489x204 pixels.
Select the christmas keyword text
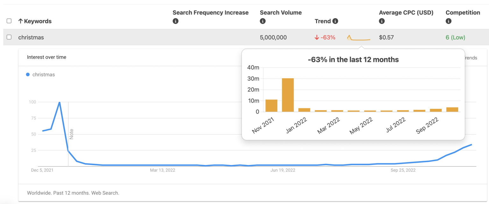31,37
